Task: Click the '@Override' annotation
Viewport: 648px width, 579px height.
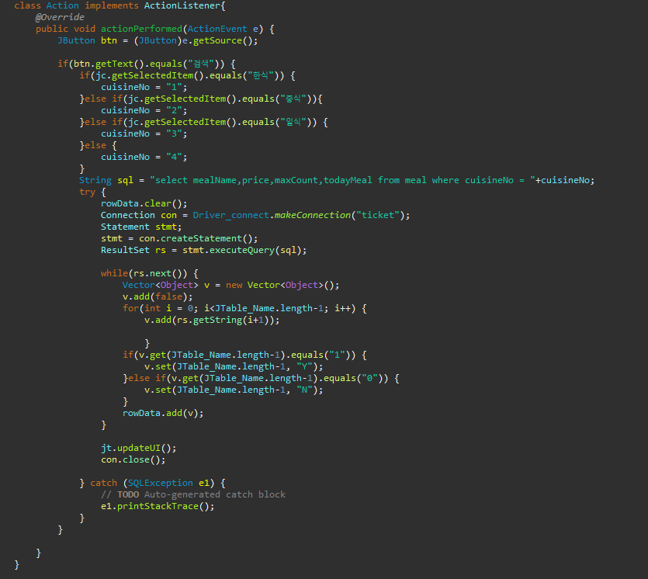Action: (60, 17)
